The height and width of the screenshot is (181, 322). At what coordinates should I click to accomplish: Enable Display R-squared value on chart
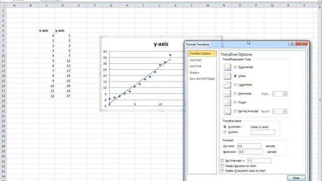[222, 170]
